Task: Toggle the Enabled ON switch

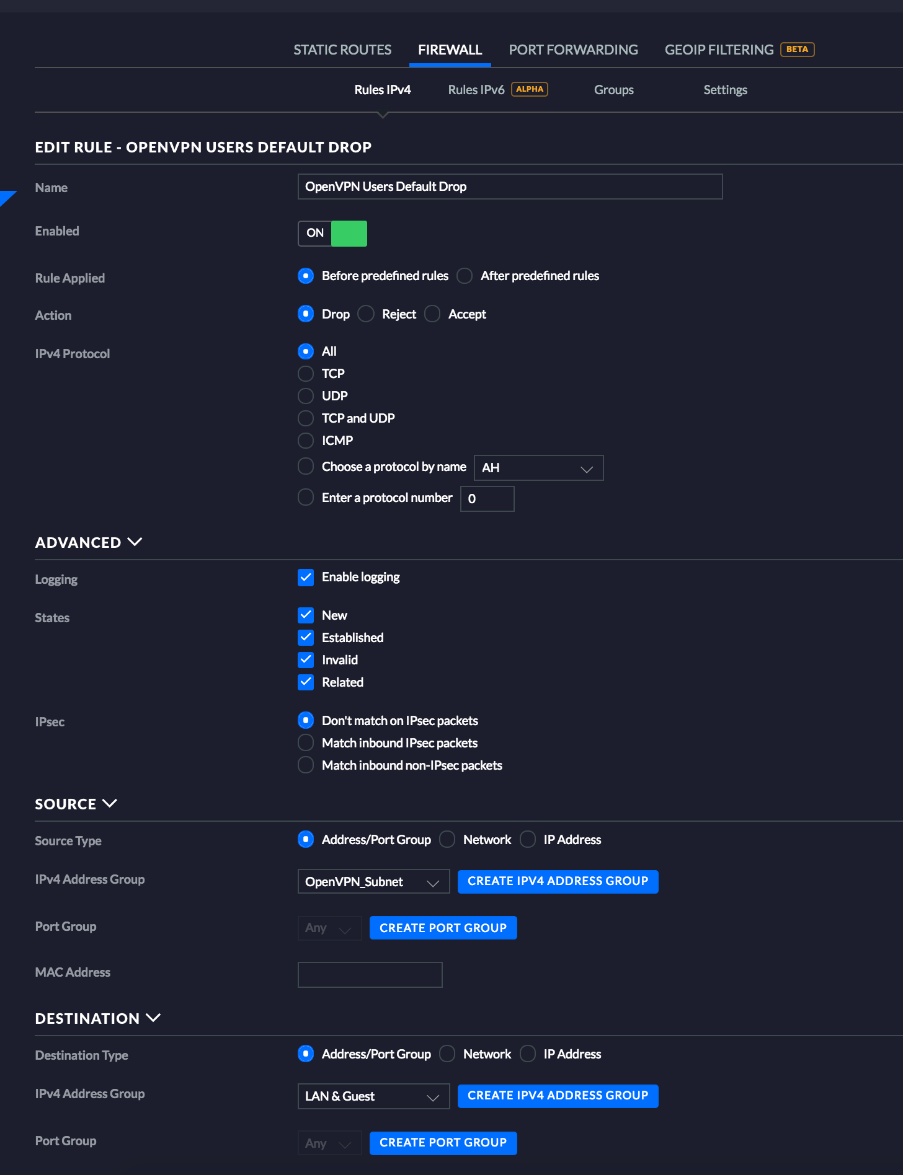Action: pyautogui.click(x=332, y=234)
